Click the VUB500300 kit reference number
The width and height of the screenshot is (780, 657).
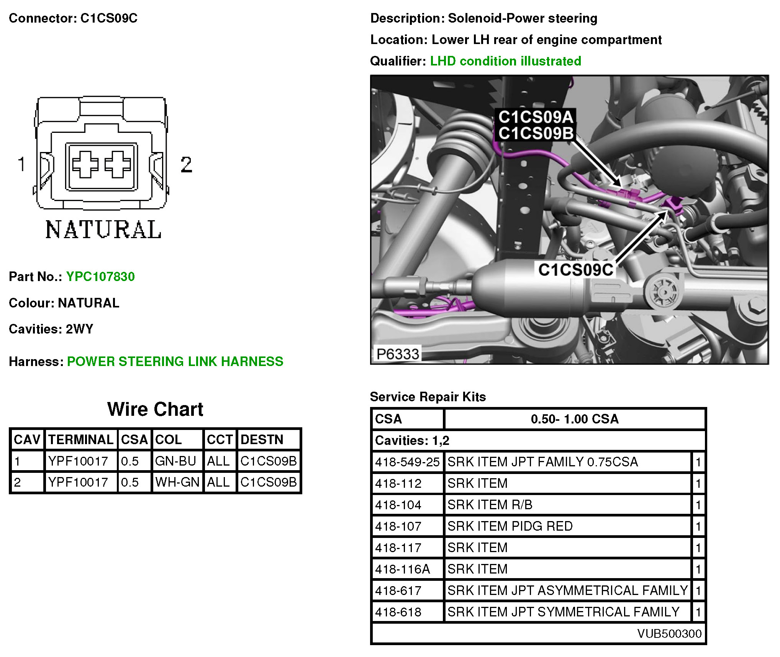[669, 634]
